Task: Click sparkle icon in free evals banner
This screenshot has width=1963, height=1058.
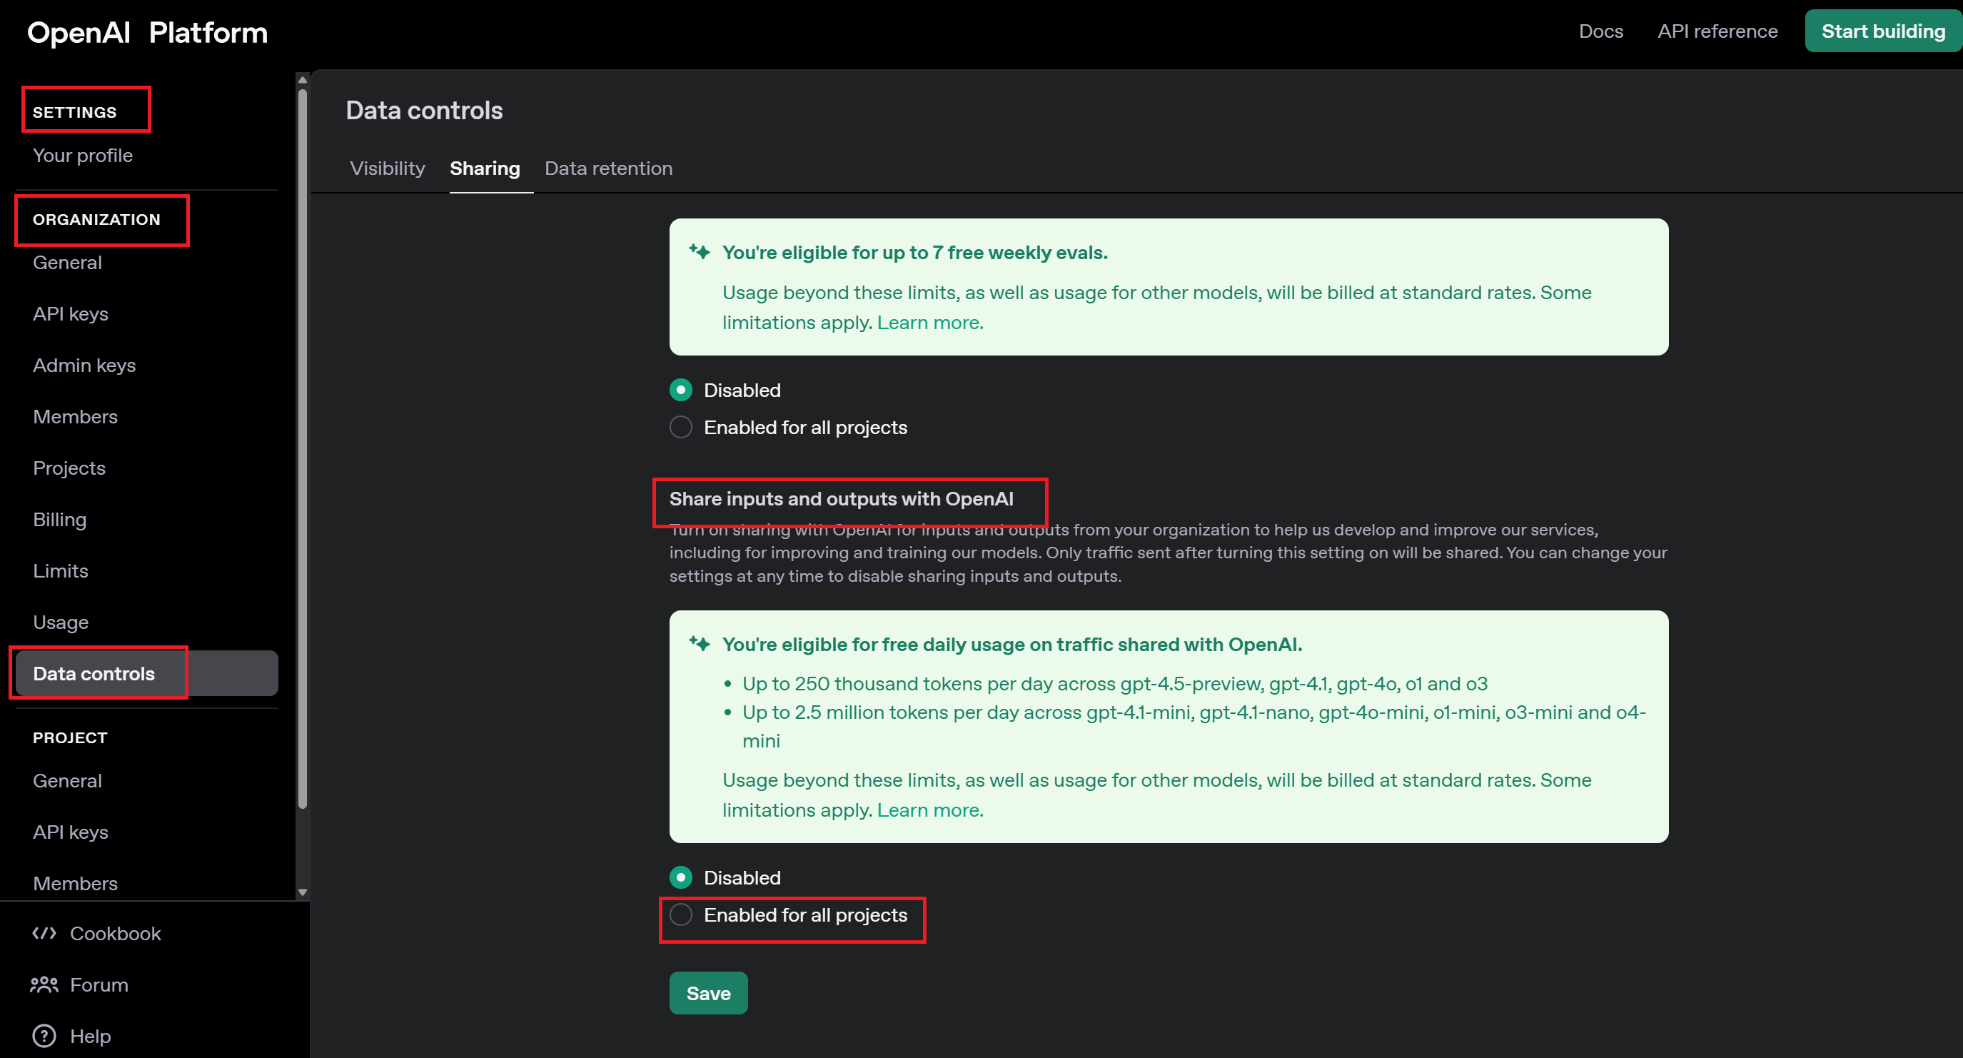Action: (x=699, y=251)
